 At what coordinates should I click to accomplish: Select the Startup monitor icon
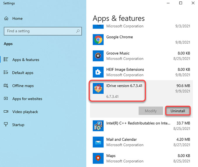point(6,124)
